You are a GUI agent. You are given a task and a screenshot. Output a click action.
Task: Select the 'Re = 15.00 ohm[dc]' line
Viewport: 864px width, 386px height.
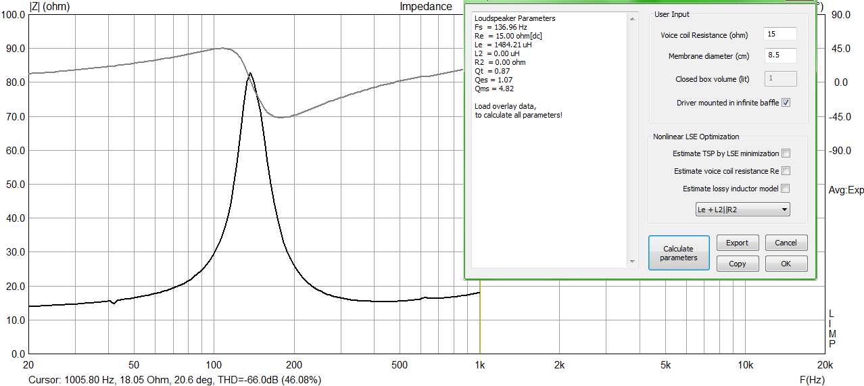click(x=508, y=36)
